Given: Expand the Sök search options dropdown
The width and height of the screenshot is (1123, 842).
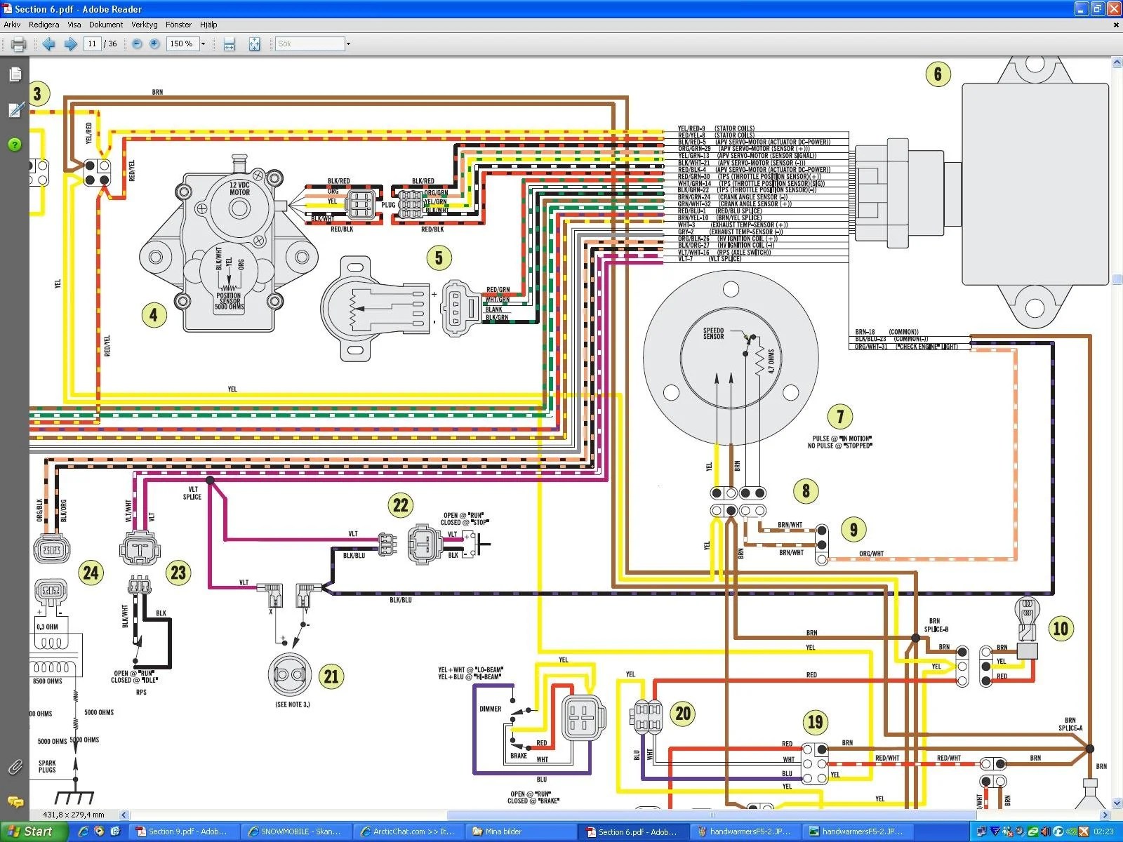Looking at the screenshot, I should (x=347, y=44).
